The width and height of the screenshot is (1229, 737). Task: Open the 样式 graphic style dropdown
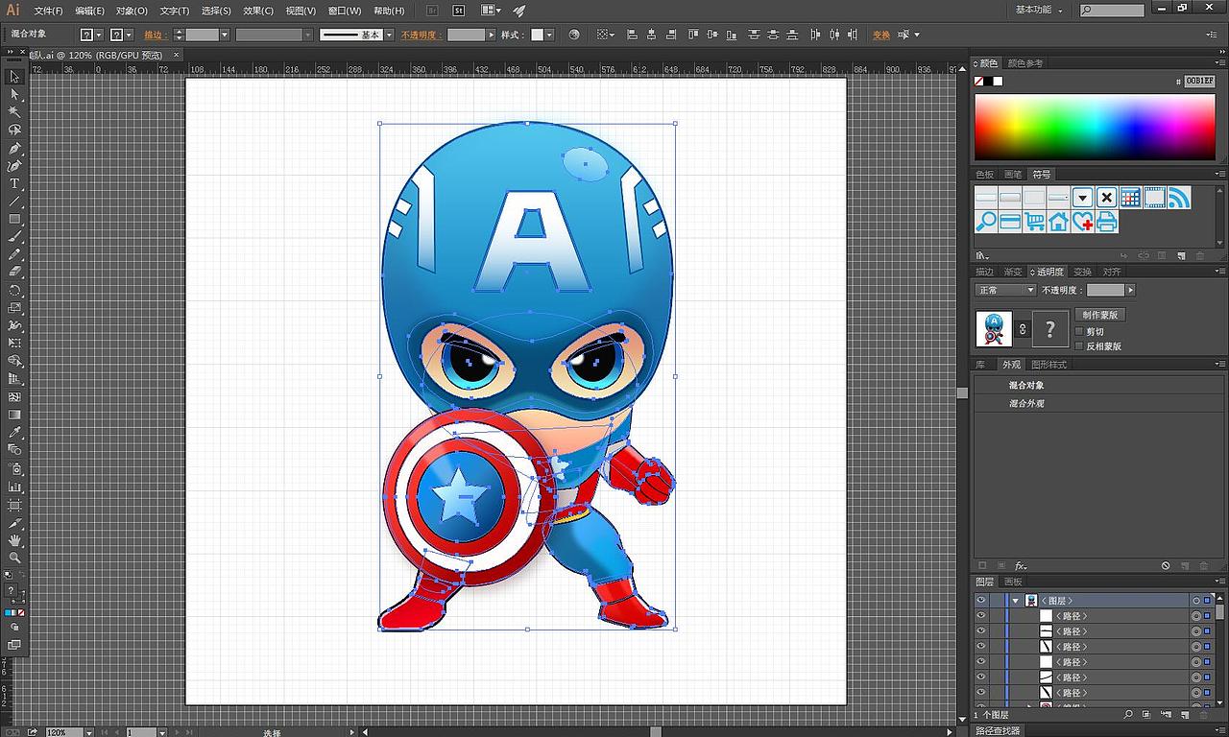549,35
